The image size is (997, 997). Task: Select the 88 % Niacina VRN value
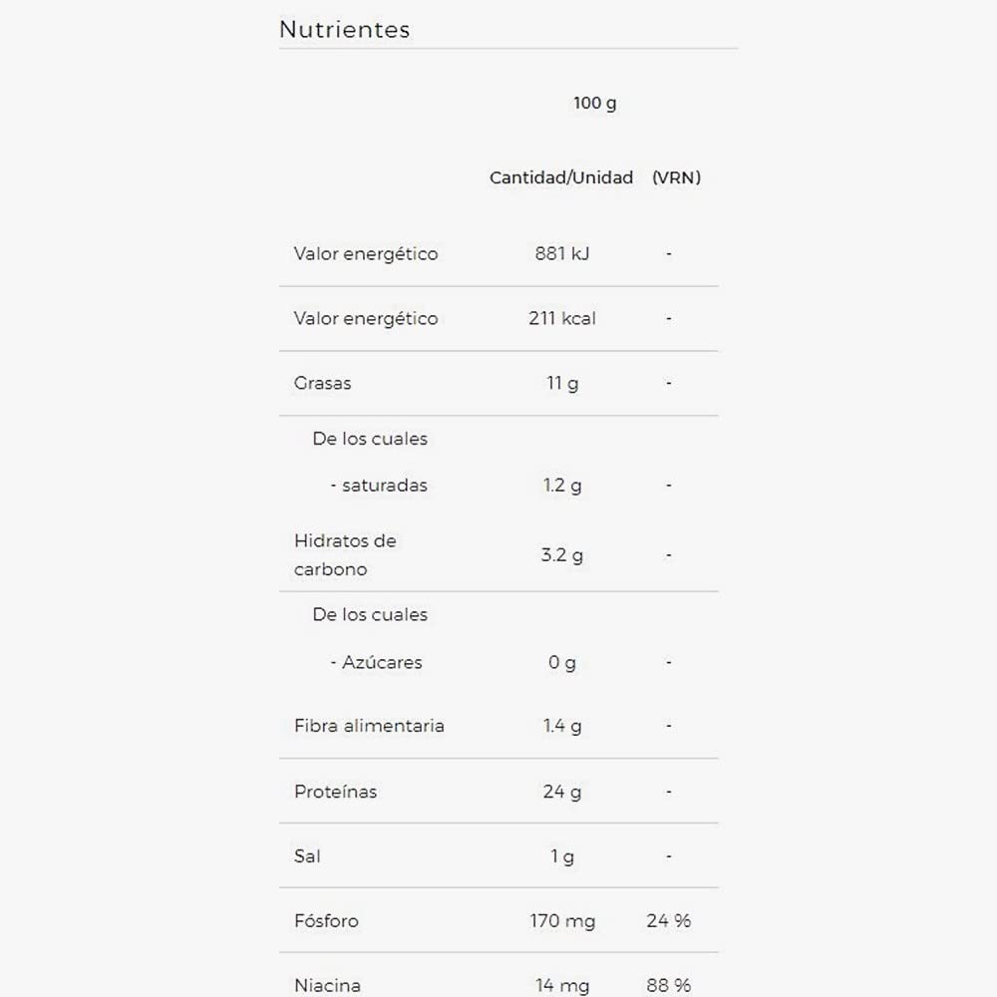pyautogui.click(x=669, y=985)
